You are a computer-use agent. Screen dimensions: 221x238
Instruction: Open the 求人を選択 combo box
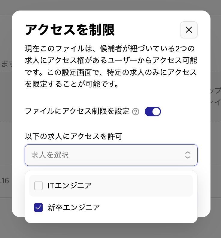pos(111,155)
